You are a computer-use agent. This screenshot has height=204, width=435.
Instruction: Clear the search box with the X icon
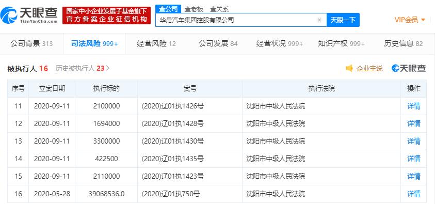click(319, 20)
